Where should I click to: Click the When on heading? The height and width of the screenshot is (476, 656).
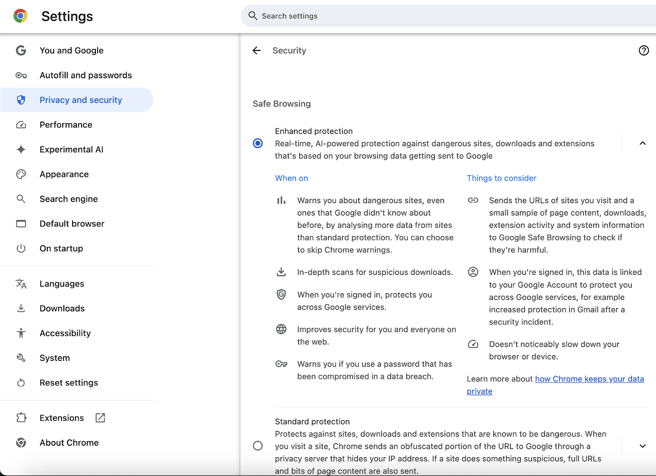[x=292, y=178]
